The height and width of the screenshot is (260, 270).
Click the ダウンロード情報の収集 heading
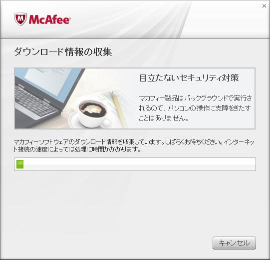[x=63, y=51]
